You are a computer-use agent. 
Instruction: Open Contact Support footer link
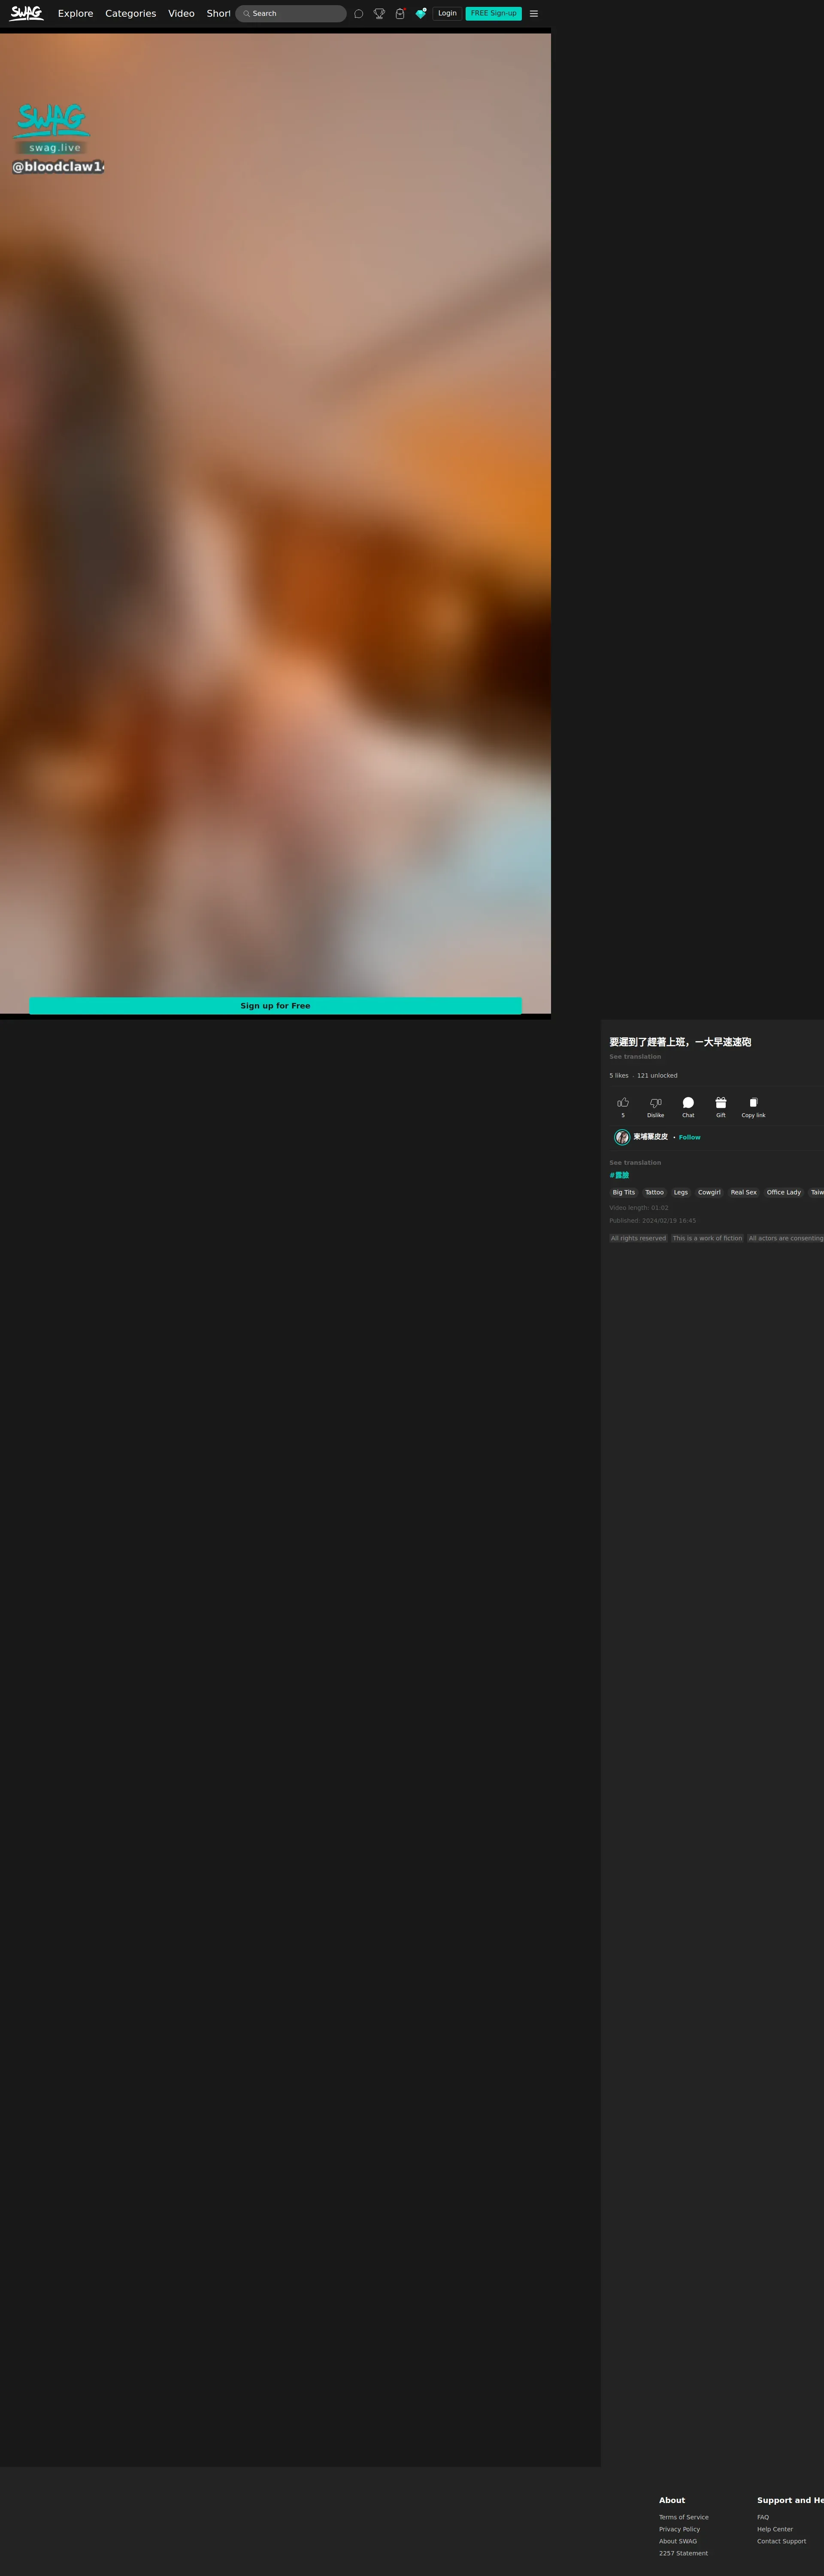(781, 2541)
